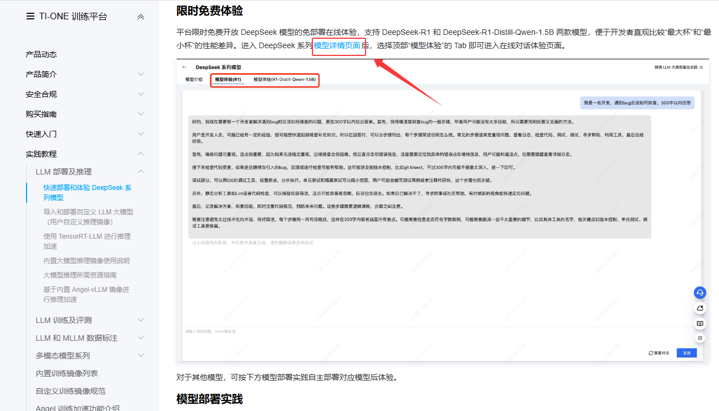The height and width of the screenshot is (411, 719).
Task: Click the floating cloud notification icon
Action: pos(700,308)
